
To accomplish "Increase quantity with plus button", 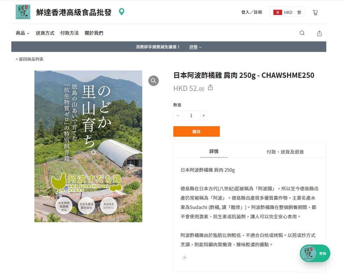I will (x=204, y=116).
